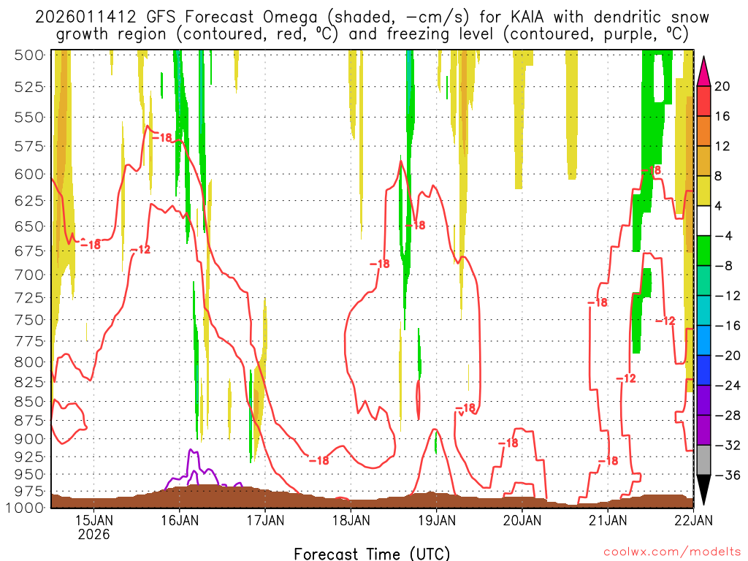Pick the gold 8 to 12 colorbar segment
Screen dimensions: 748x561
[x=703, y=161]
